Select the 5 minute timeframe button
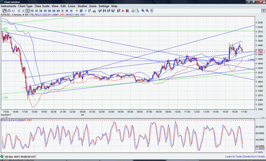The height and width of the screenshot is (161, 266). [x=28, y=11]
